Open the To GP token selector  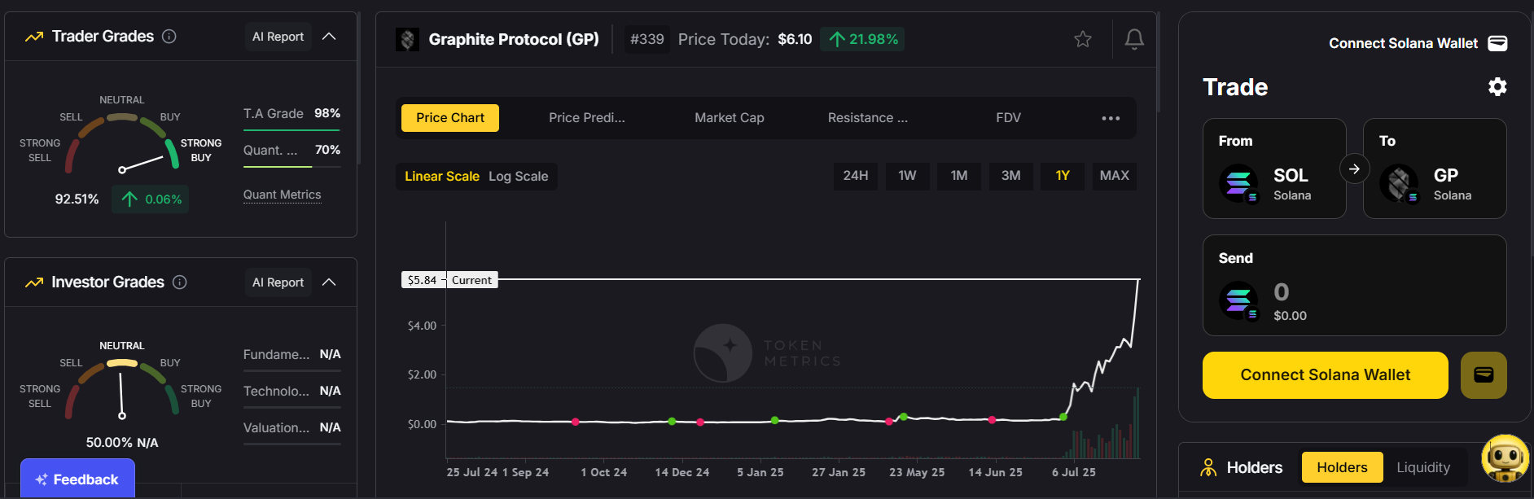(1435, 169)
